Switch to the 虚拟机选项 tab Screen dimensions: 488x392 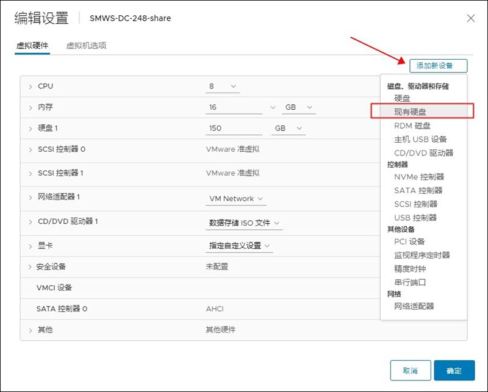pos(86,46)
